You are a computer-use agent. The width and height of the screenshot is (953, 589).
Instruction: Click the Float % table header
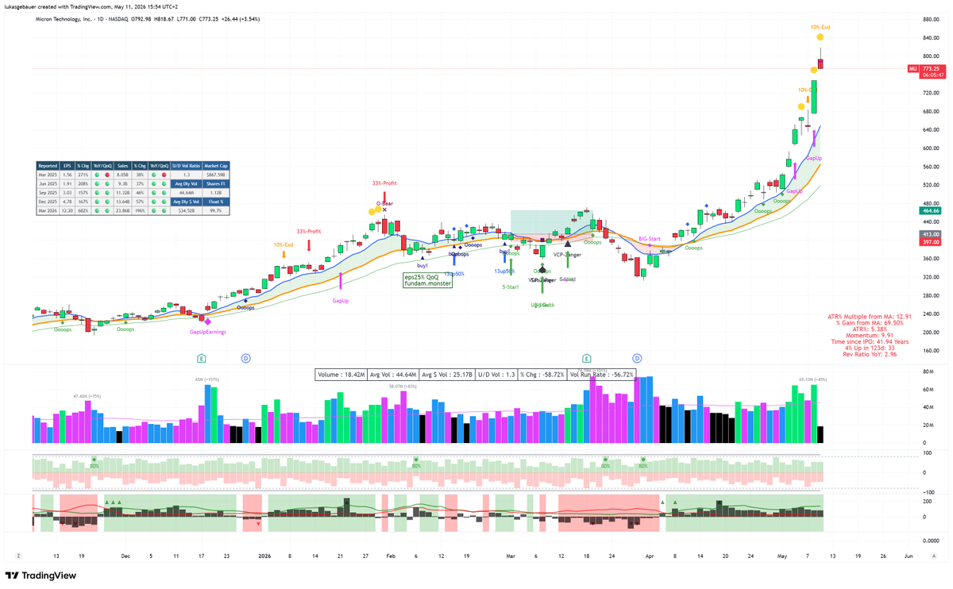[216, 202]
